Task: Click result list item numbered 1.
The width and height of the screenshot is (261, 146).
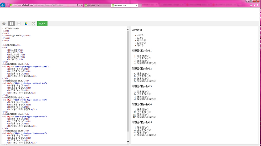Action: [143, 56]
